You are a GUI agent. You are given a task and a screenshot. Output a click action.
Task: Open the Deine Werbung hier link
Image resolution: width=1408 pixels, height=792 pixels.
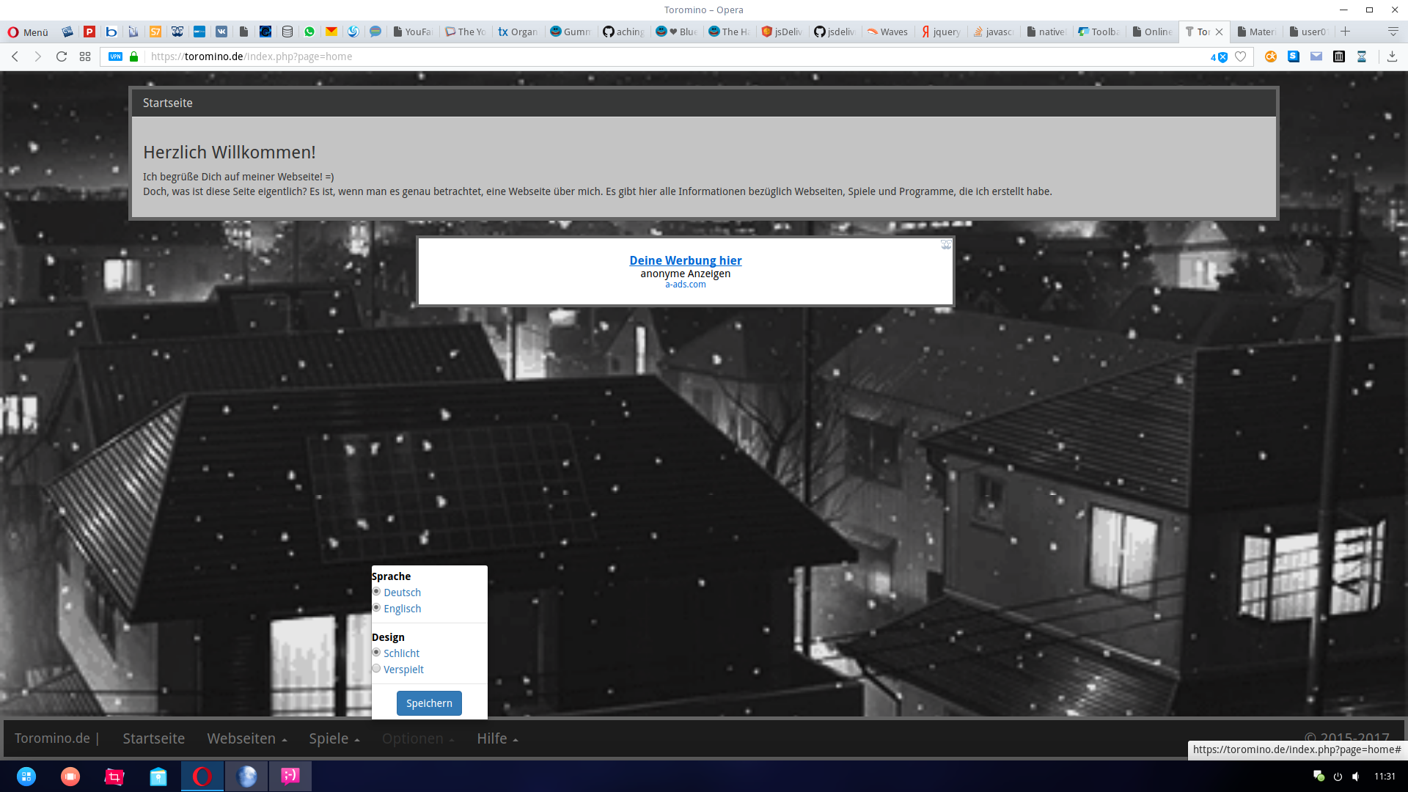click(685, 260)
